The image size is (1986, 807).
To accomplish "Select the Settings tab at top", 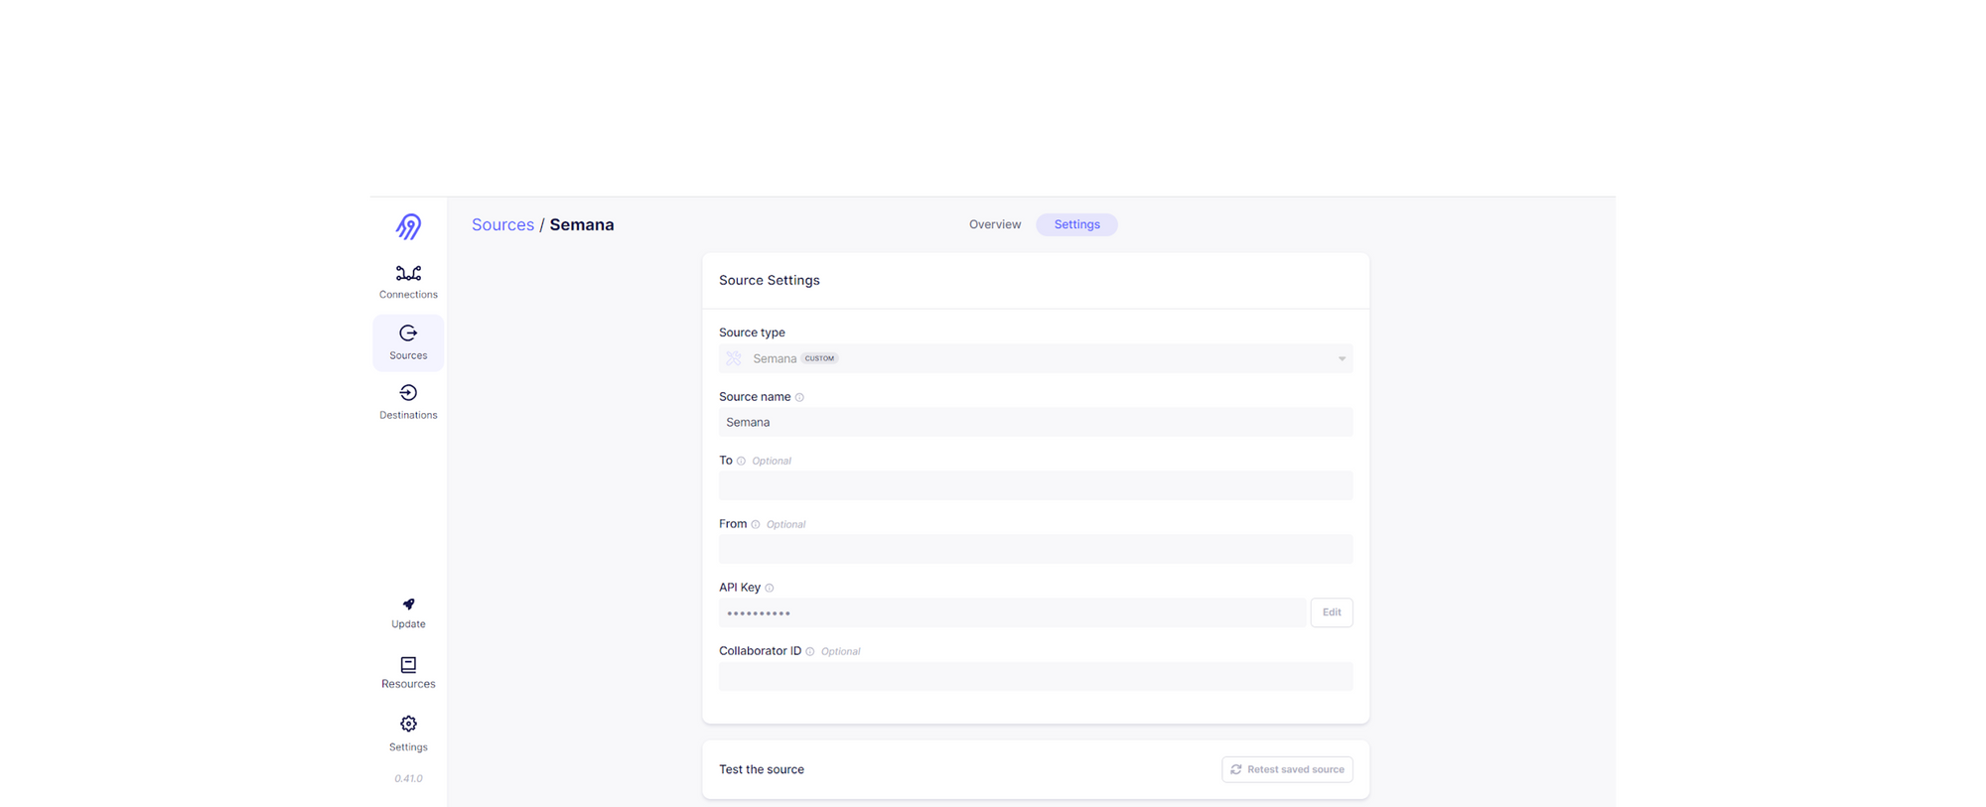I will [1076, 224].
